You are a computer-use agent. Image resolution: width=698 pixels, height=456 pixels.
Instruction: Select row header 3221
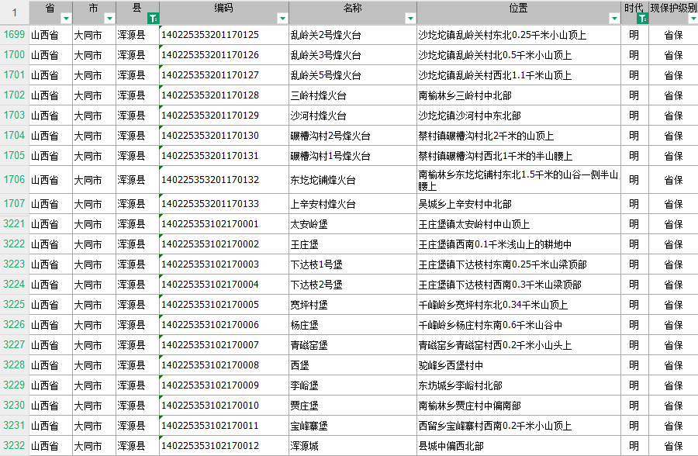(x=14, y=224)
